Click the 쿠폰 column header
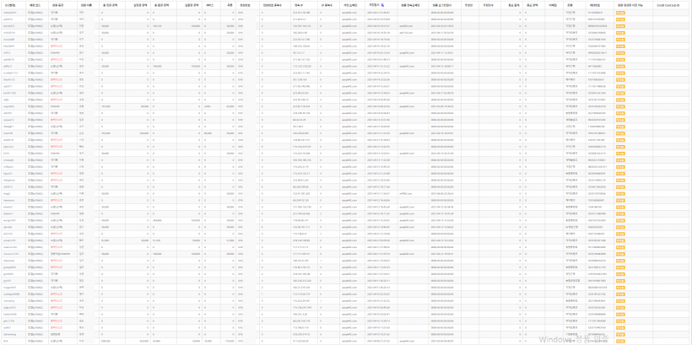The height and width of the screenshot is (345, 692). [x=230, y=4]
